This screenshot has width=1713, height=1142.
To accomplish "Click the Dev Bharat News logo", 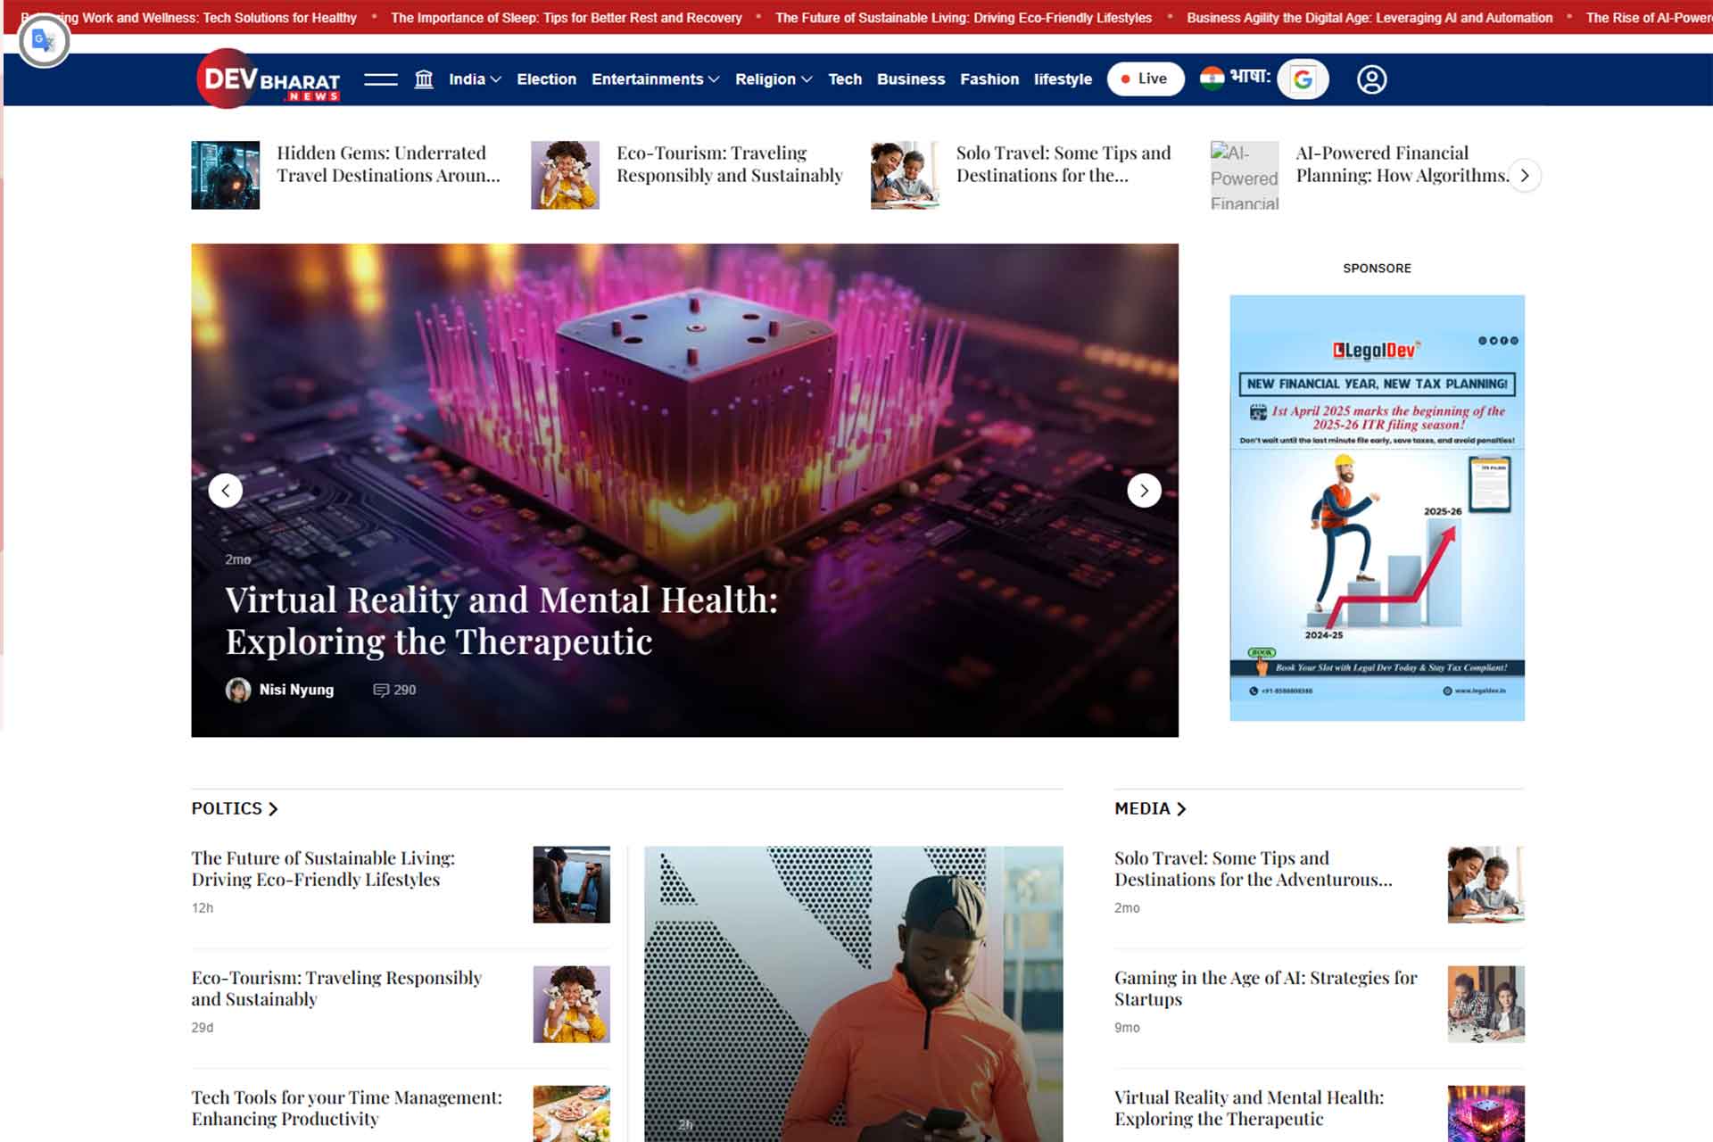I will tap(269, 79).
